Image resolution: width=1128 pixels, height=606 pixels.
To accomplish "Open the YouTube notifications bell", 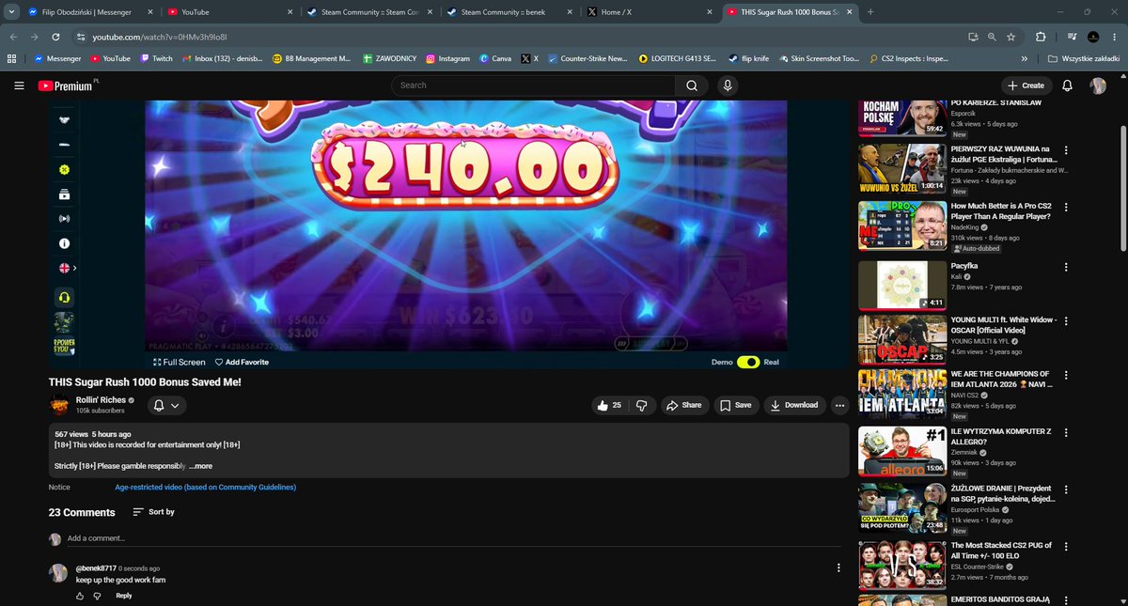I will 1067,85.
